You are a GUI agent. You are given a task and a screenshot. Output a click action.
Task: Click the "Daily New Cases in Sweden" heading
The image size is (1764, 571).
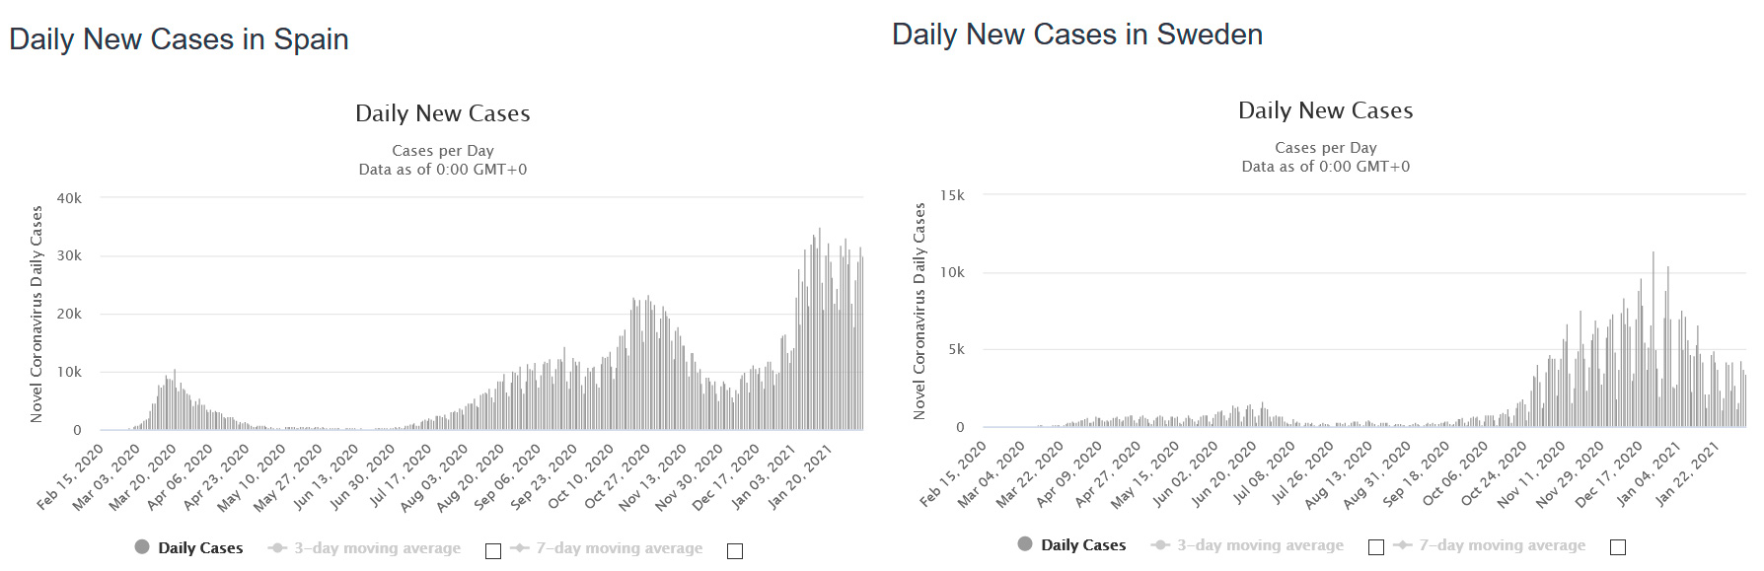[1077, 35]
